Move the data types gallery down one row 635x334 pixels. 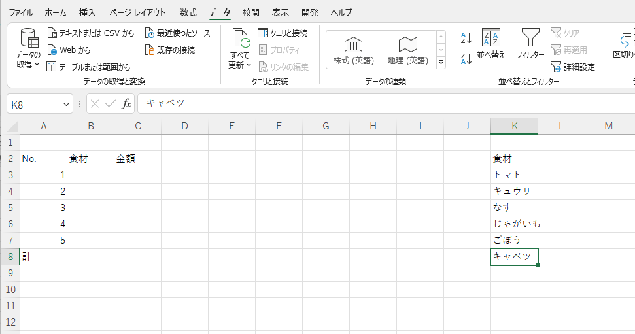[x=441, y=50]
